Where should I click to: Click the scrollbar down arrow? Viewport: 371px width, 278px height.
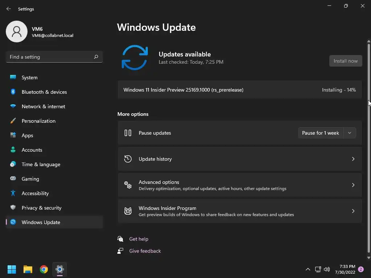pos(368,258)
